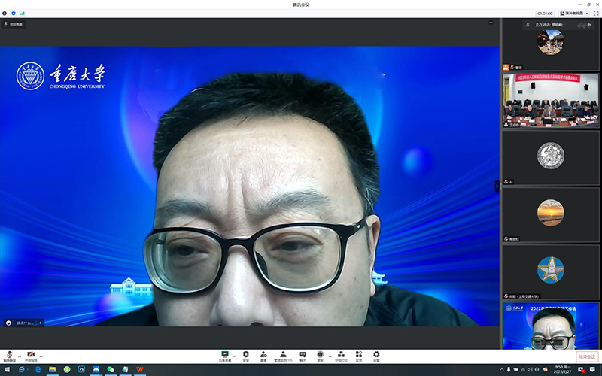Start recording with the Record icon

pyautogui.click(x=320, y=355)
